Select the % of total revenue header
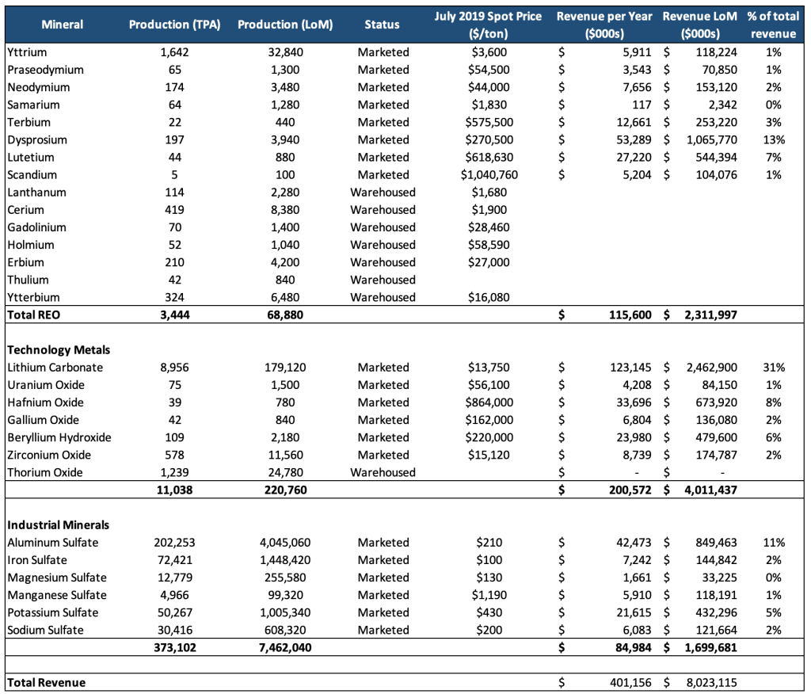This screenshot has height=694, width=811. click(x=773, y=25)
